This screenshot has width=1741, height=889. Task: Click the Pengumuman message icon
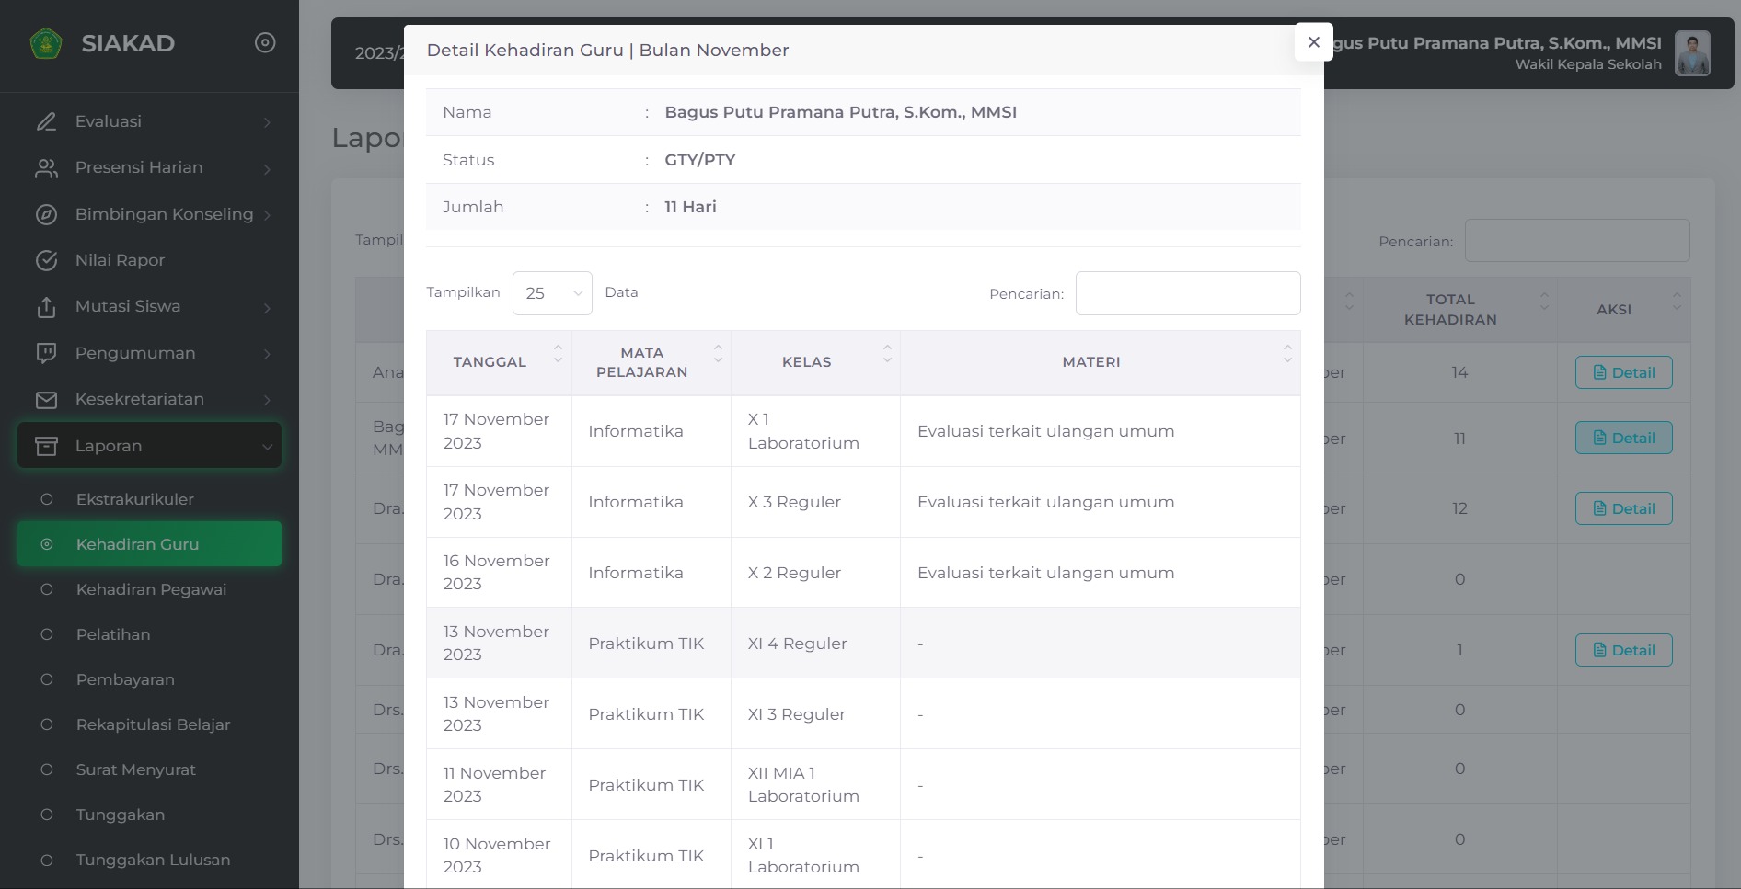tap(46, 353)
